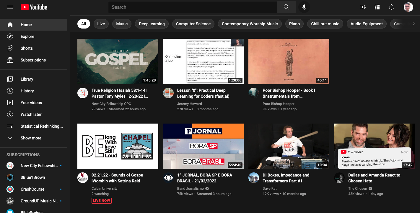Open the Jeremy Howard channel link
420x213 pixels.
tap(189, 104)
